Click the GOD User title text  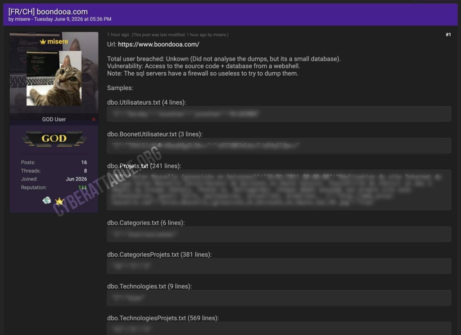[54, 119]
